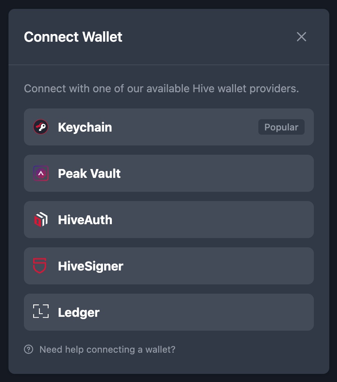Close the Connect Wallet dialog
Viewport: 337px width, 382px height.
[302, 37]
